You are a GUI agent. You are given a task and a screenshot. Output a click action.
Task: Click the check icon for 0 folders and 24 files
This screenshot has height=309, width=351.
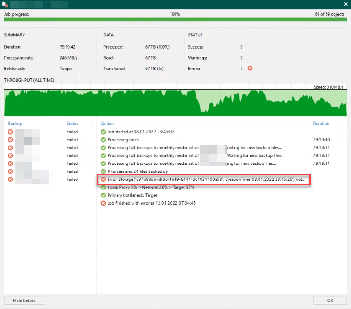(103, 172)
